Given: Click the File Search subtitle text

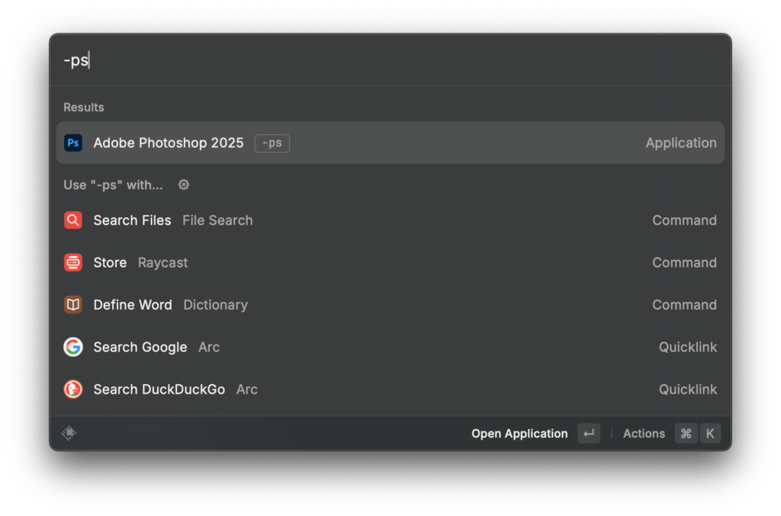Looking at the screenshot, I should point(217,220).
